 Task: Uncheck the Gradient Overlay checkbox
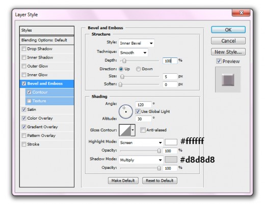click(x=24, y=127)
